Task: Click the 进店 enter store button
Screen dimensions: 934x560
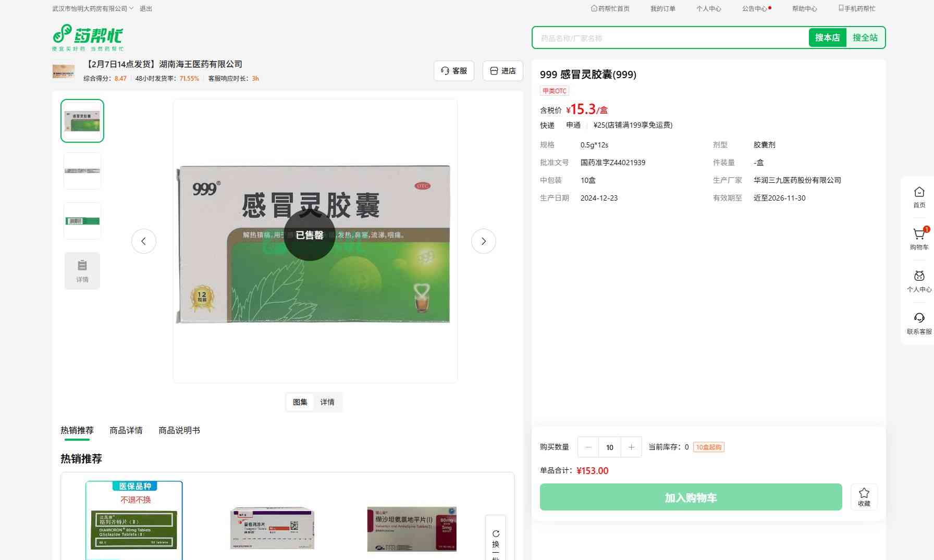Action: tap(502, 71)
